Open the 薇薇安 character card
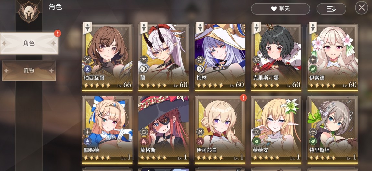The image size is (372, 171). pos(276,130)
